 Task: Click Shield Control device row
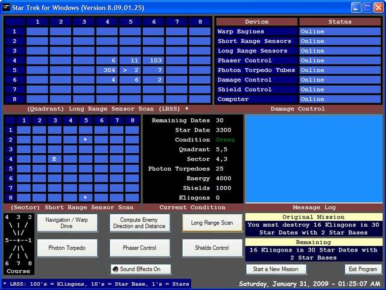(x=299, y=89)
